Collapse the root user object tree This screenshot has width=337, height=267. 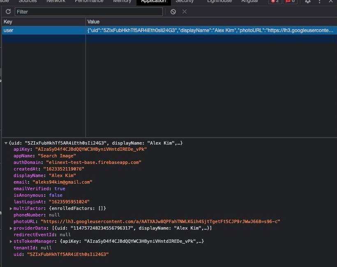point(6,143)
